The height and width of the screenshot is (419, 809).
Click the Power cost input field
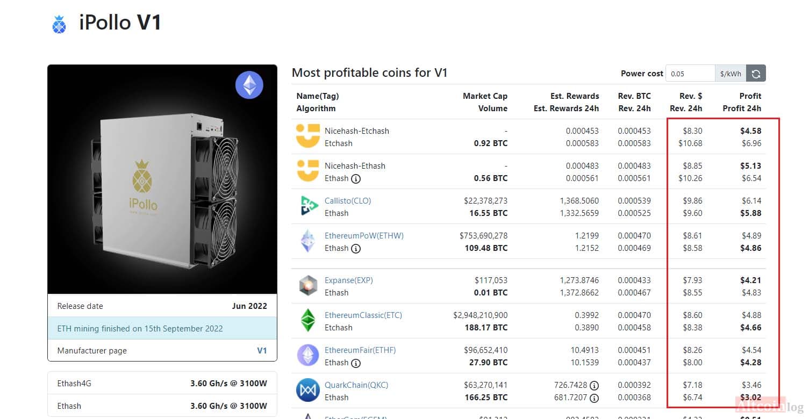coord(690,74)
